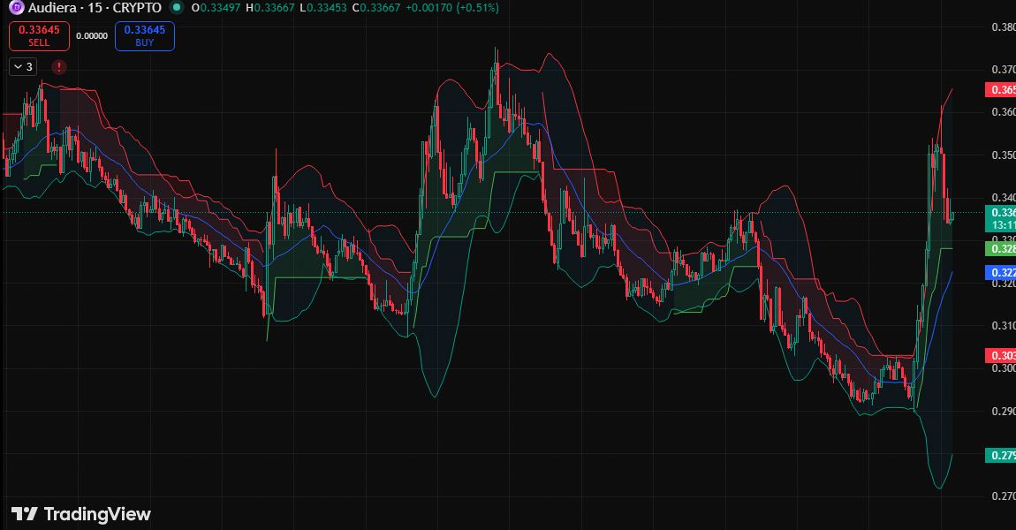Click the TradingView logo
The height and width of the screenshot is (530, 1016).
pyautogui.click(x=81, y=514)
